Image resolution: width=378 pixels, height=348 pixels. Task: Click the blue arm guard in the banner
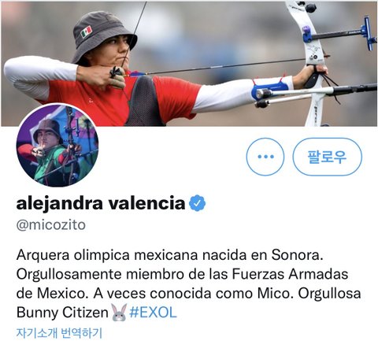coord(269,90)
